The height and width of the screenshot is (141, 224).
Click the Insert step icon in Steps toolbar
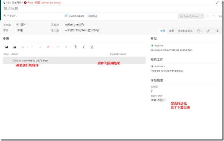6,47
